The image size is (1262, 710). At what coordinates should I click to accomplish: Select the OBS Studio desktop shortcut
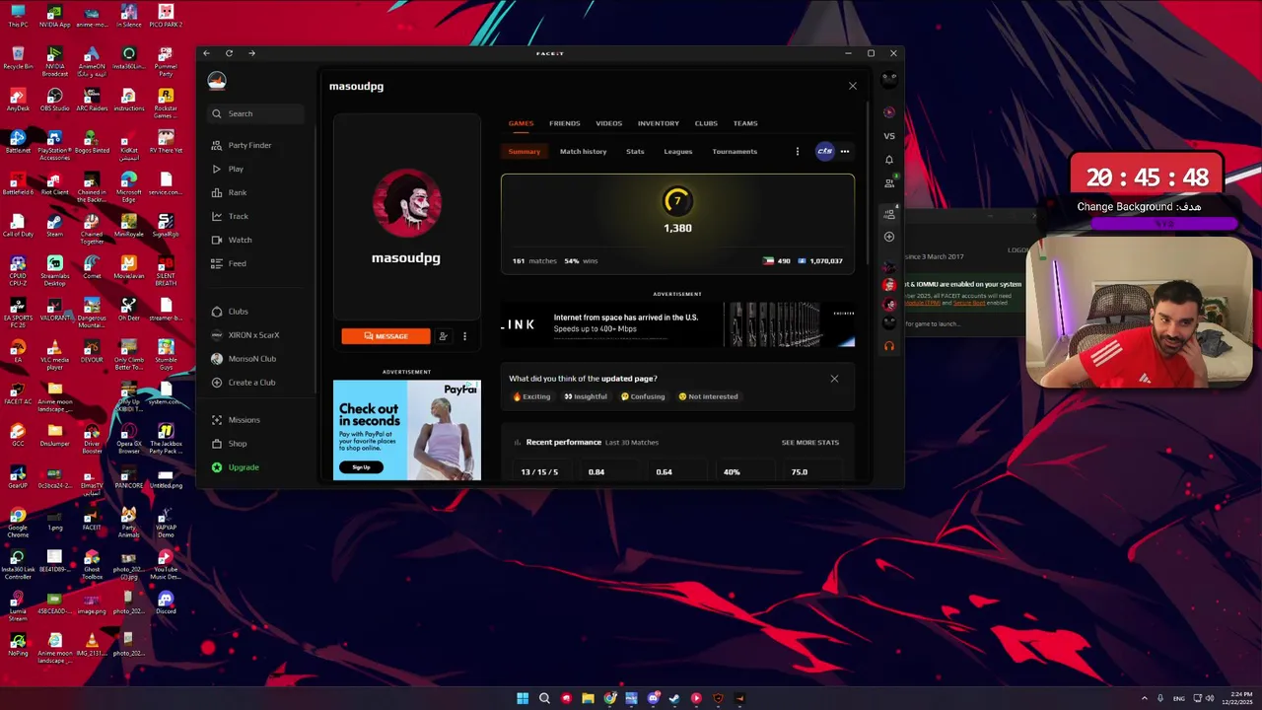(x=54, y=100)
